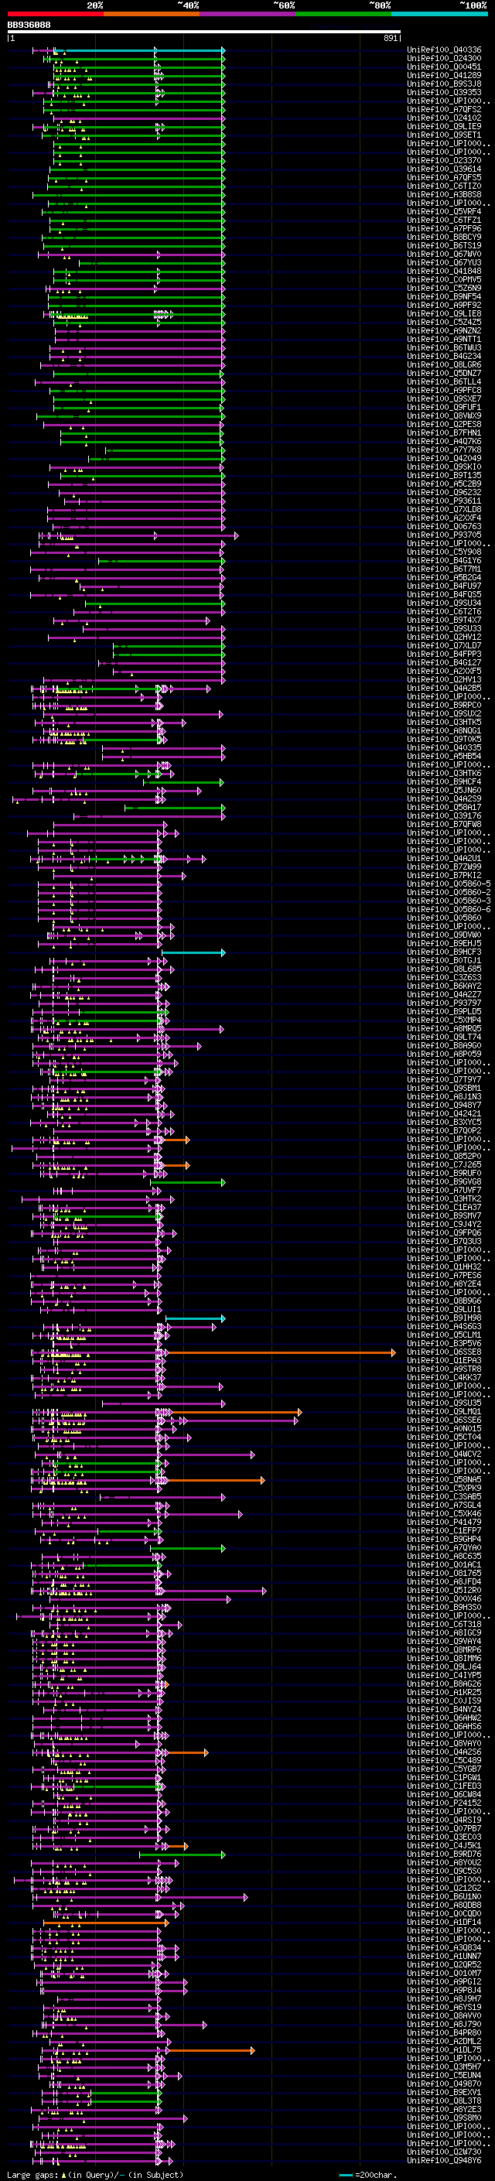Select hit label UniRef100_B7PKI2
Image resolution: width=495 pixels, height=2181 pixels.
[443, 876]
